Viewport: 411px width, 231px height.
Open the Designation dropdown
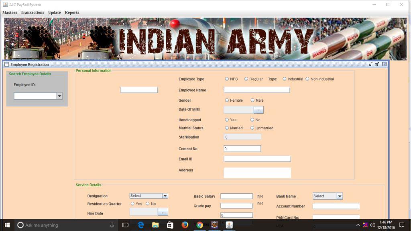point(165,196)
